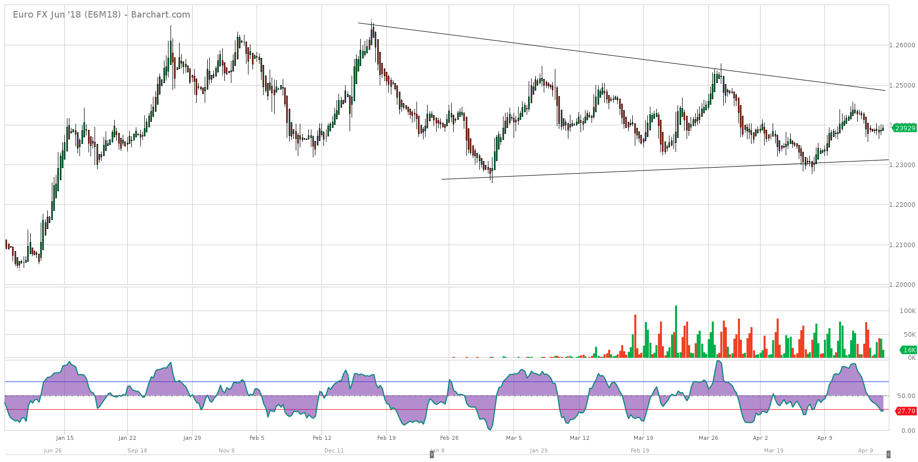This screenshot has height=462, width=918.
Task: Select the green current price badge 23929
Action: click(x=904, y=128)
